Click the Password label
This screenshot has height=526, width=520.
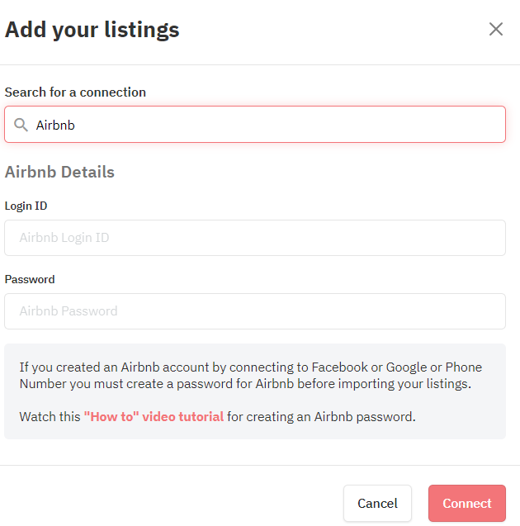30,279
